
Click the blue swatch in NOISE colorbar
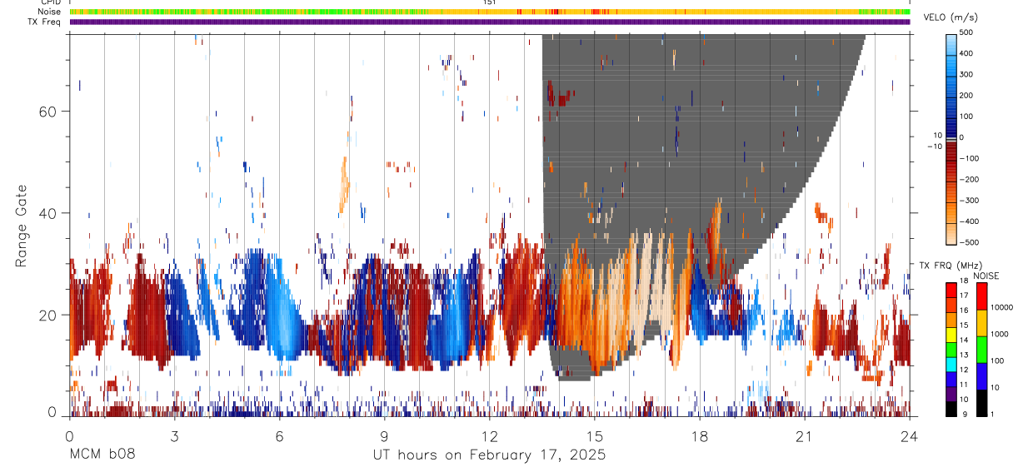pyautogui.click(x=982, y=376)
